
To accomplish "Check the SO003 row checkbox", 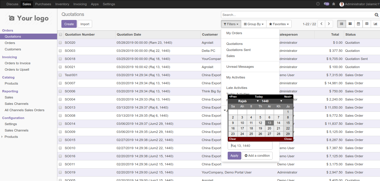I will (x=61, y=51).
